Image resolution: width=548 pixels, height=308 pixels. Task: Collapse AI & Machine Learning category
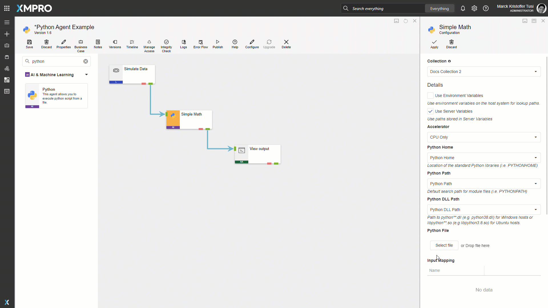[86, 75]
